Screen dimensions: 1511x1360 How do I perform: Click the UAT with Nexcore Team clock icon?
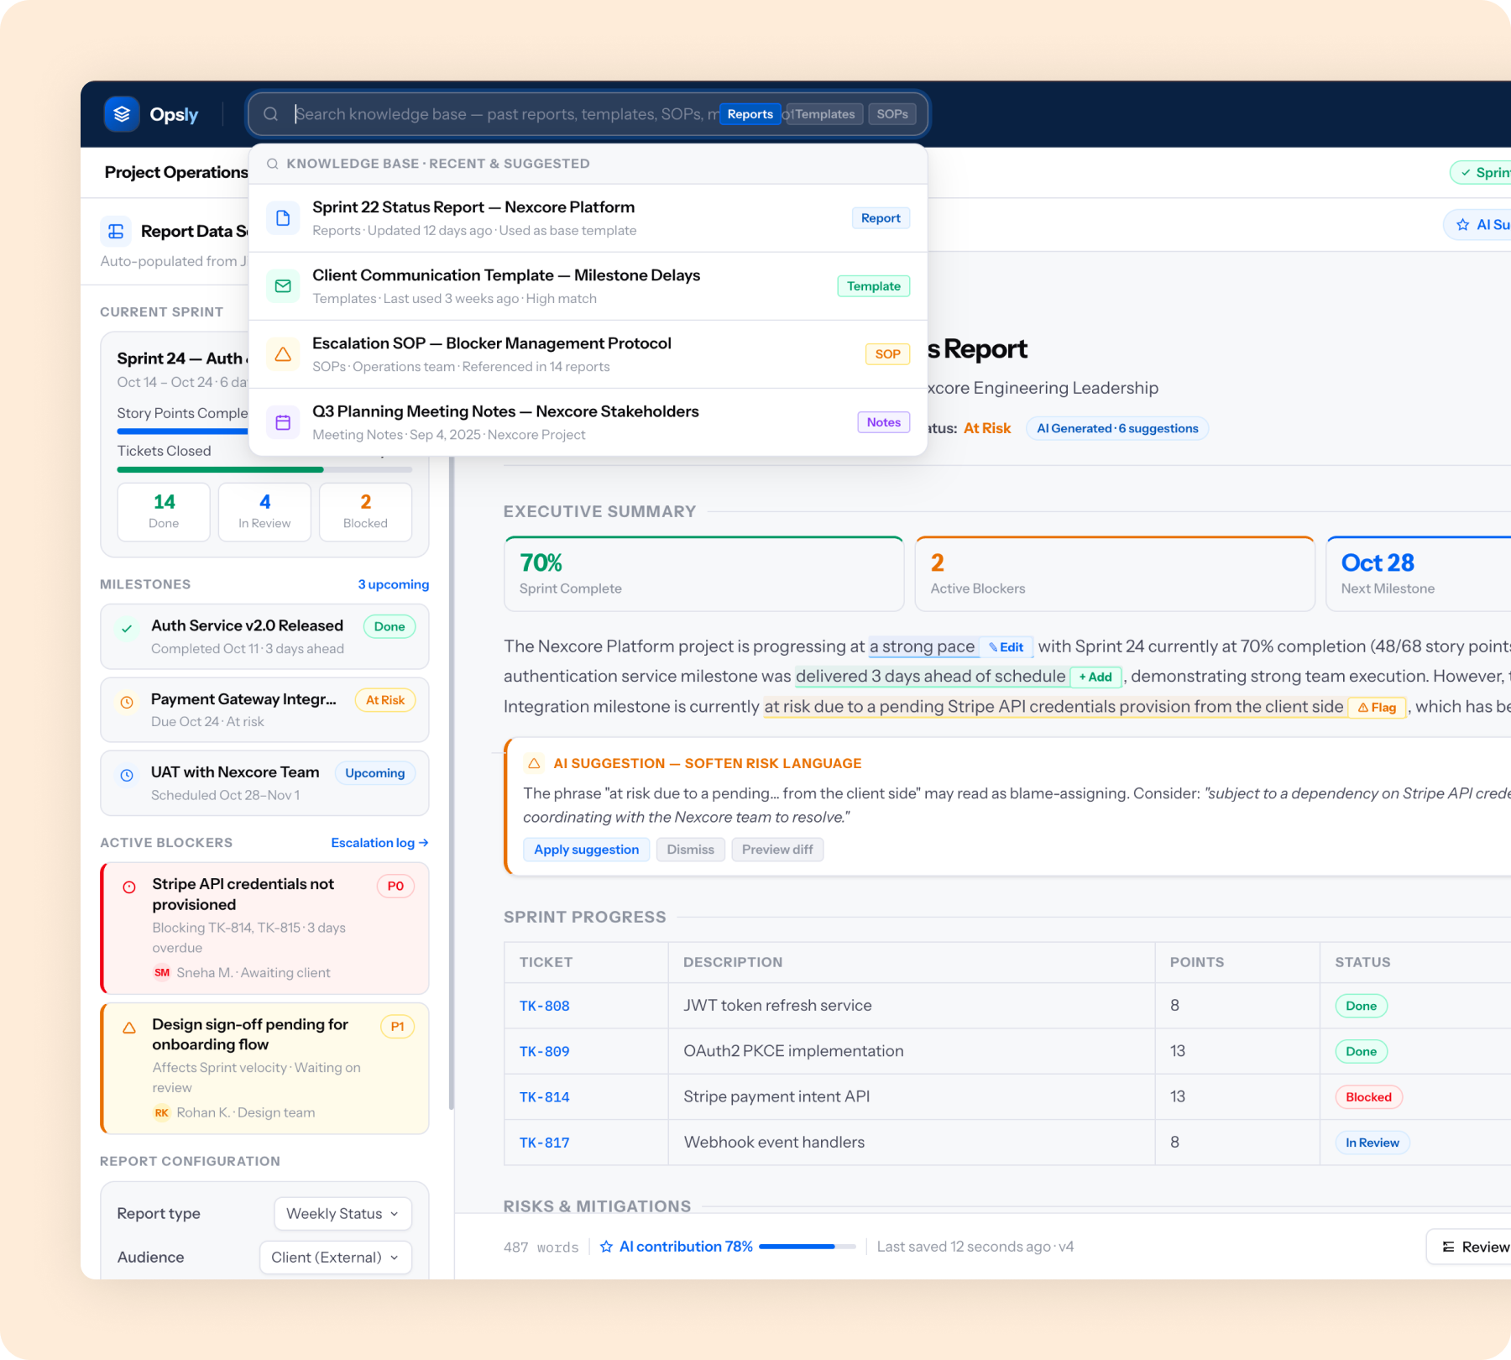click(127, 775)
